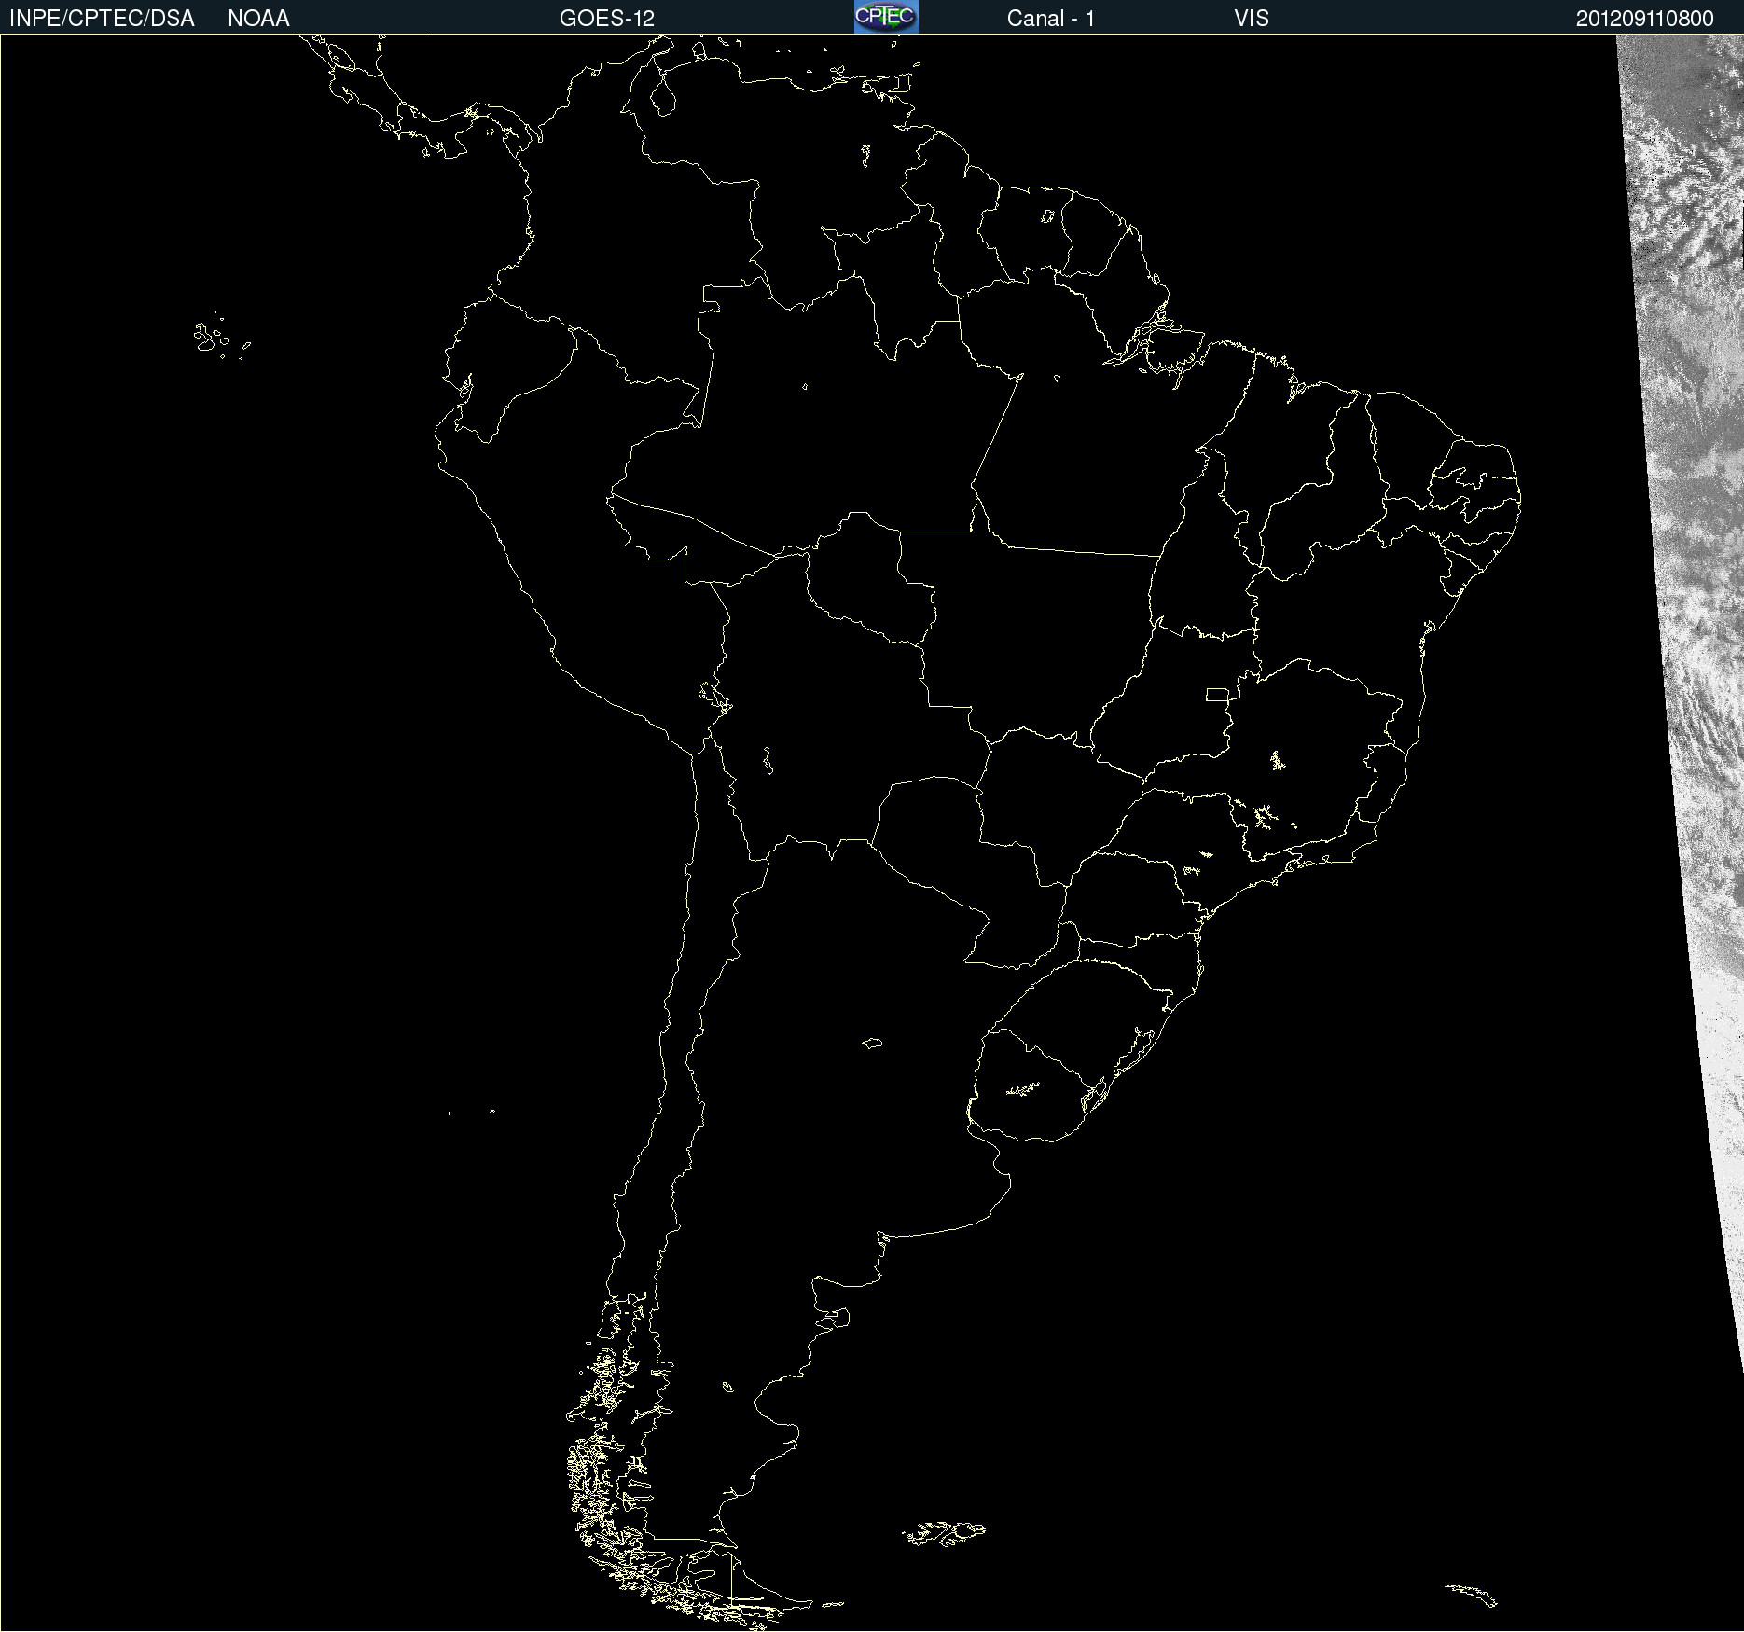Click the Galapagos Islands outline
The width and height of the screenshot is (1744, 1632).
point(222,336)
